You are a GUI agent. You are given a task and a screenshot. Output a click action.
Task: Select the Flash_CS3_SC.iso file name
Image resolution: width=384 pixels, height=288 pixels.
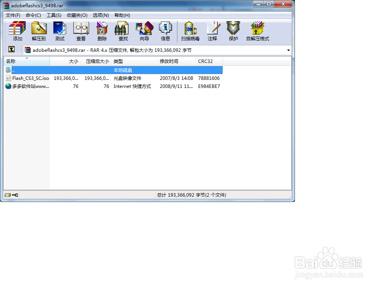[x=31, y=78]
